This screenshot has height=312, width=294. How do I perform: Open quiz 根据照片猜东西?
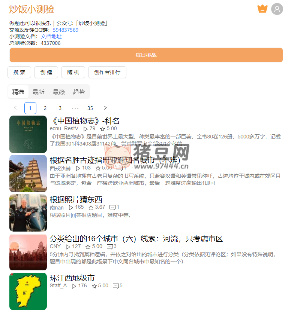pyautogui.click(x=76, y=199)
